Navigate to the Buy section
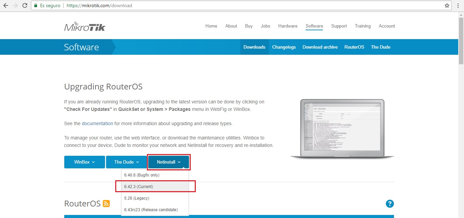This screenshot has height=218, width=464. coord(249,26)
